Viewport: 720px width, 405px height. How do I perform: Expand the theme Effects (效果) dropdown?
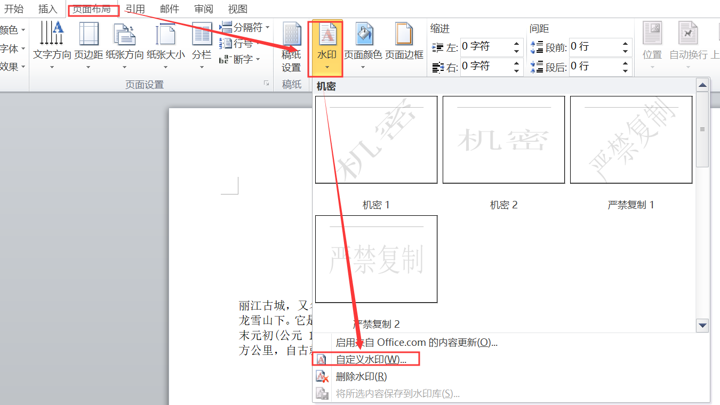[x=13, y=67]
